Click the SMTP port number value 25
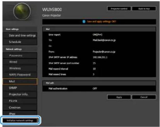The image size is (160, 127). click(94, 63)
